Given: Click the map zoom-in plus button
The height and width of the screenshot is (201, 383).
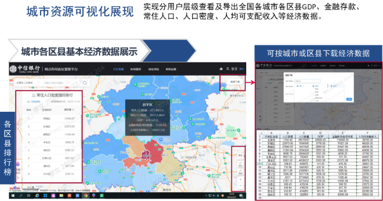Looking at the screenshot, I should (240, 180).
